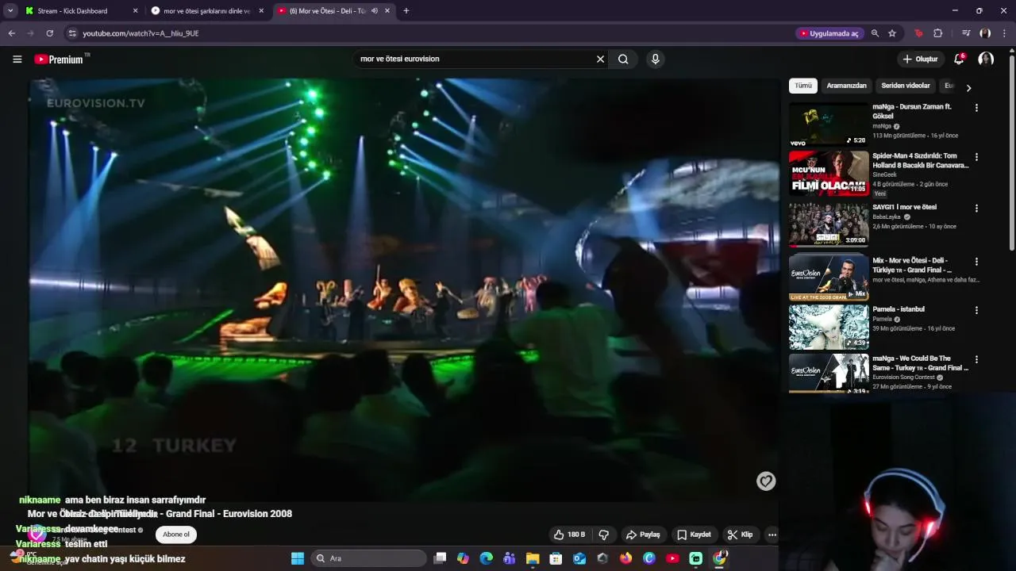Screen dimensions: 1016x571
Task: Open the YouTube hamburger guide menu
Action: pyautogui.click(x=17, y=59)
